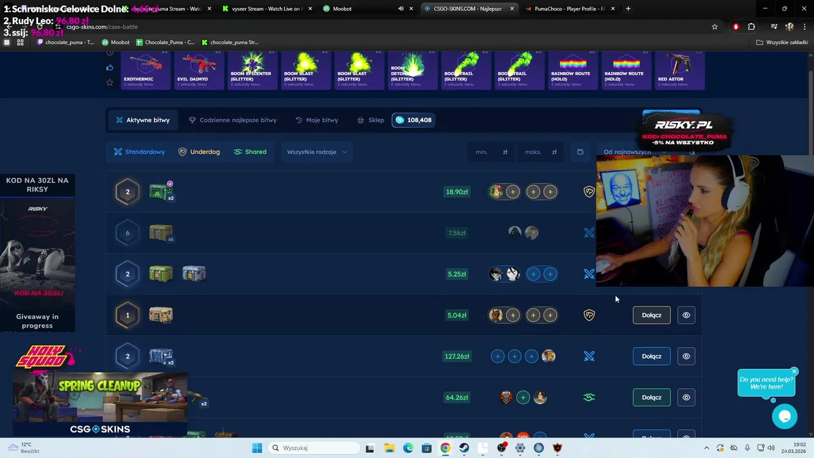The height and width of the screenshot is (458, 814).
Task: Filter by Underdog battle mode
Action: tap(199, 152)
